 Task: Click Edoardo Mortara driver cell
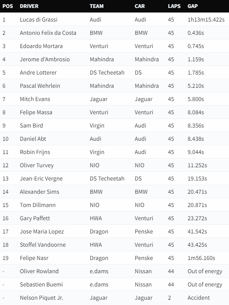[x=41, y=46]
